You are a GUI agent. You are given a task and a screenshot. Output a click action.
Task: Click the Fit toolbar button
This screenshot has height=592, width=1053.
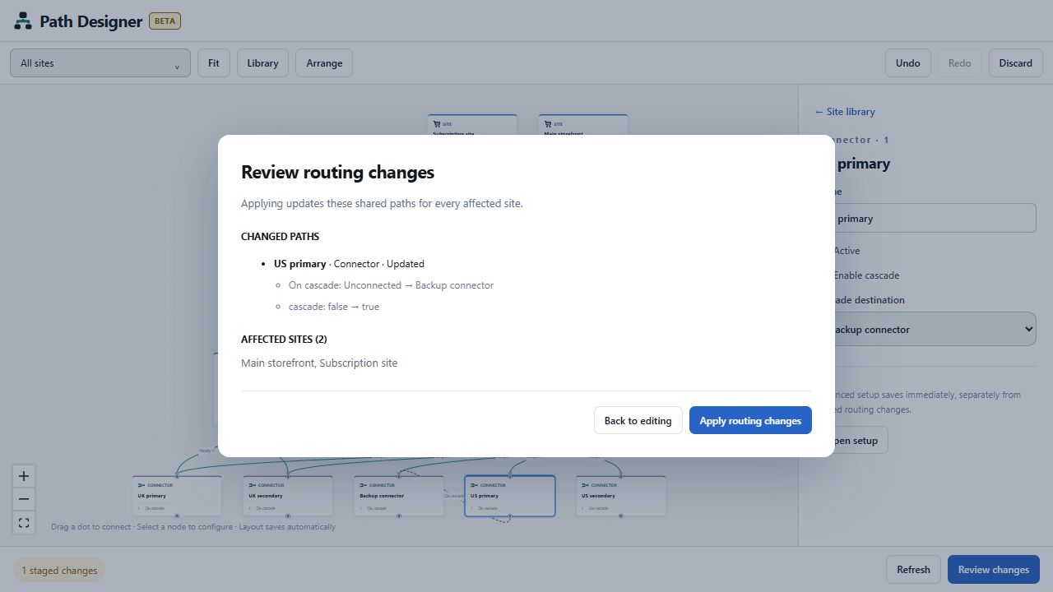pyautogui.click(x=214, y=63)
